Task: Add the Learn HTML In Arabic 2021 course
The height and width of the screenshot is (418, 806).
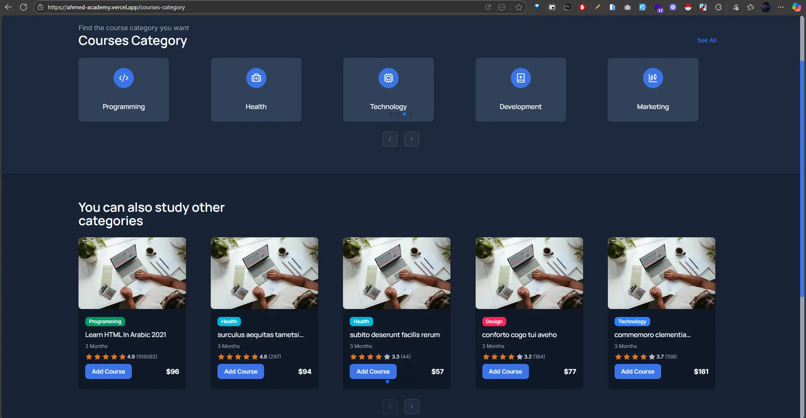Action: (108, 371)
